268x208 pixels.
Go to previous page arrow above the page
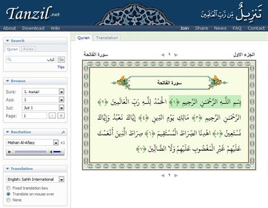pos(163,55)
